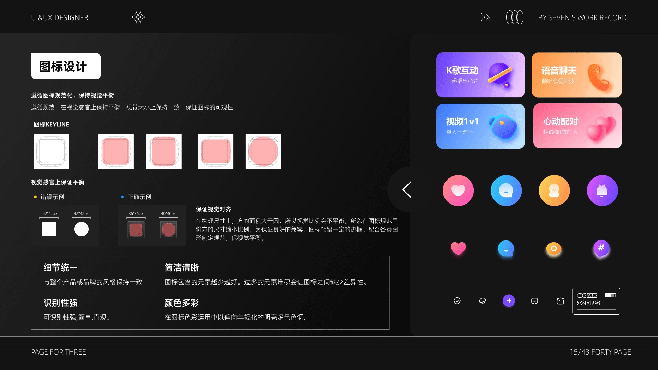Click the pink heart circle icon

(x=458, y=190)
